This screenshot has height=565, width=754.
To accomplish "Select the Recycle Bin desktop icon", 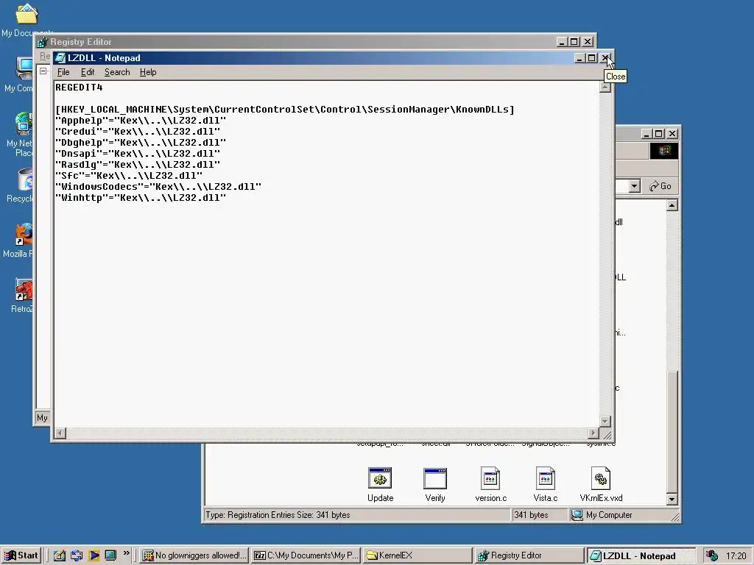I will pyautogui.click(x=25, y=180).
